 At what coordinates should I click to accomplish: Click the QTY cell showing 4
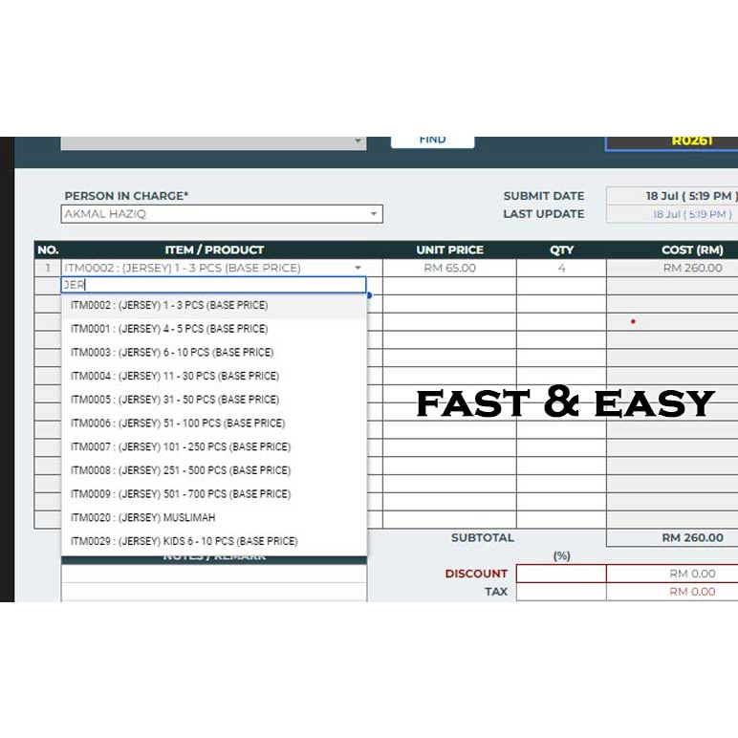pyautogui.click(x=561, y=269)
